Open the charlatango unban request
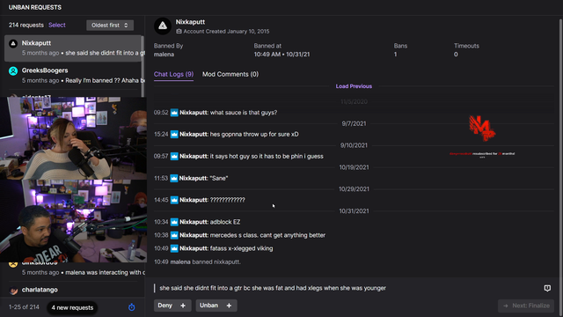Viewport: 563px width, 317px height. click(73, 290)
